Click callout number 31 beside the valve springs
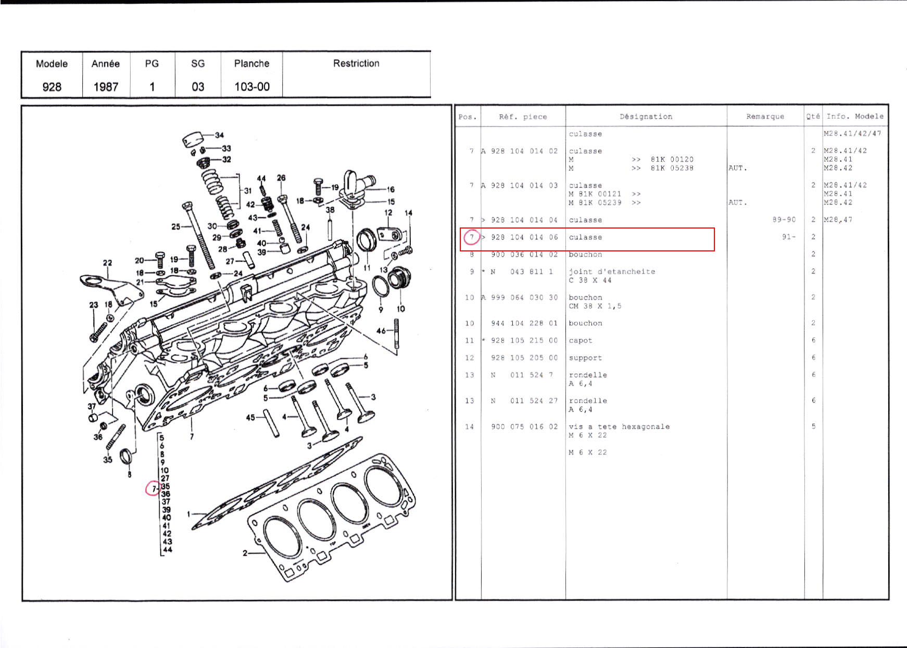The image size is (907, 648). pyautogui.click(x=248, y=190)
